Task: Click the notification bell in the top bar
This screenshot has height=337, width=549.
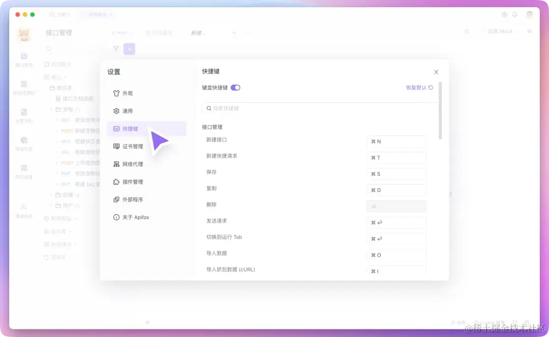Action: point(515,15)
